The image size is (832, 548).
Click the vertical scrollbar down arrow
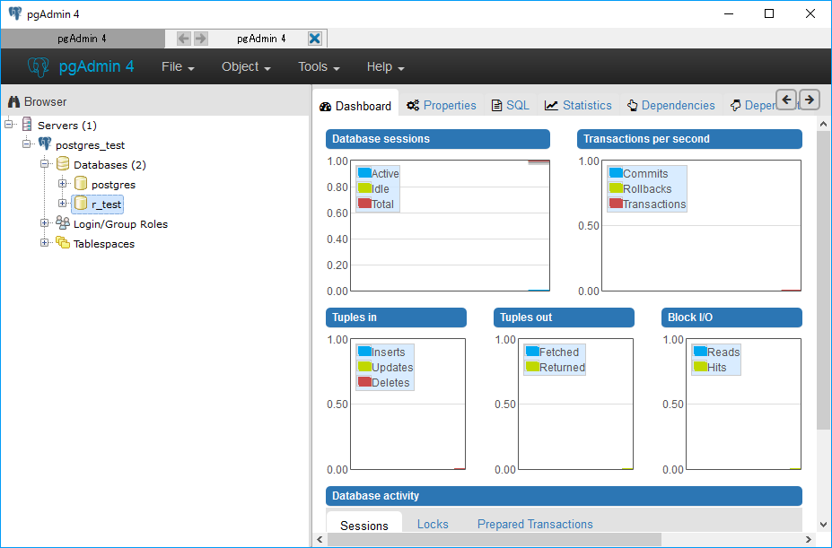pyautogui.click(x=823, y=524)
